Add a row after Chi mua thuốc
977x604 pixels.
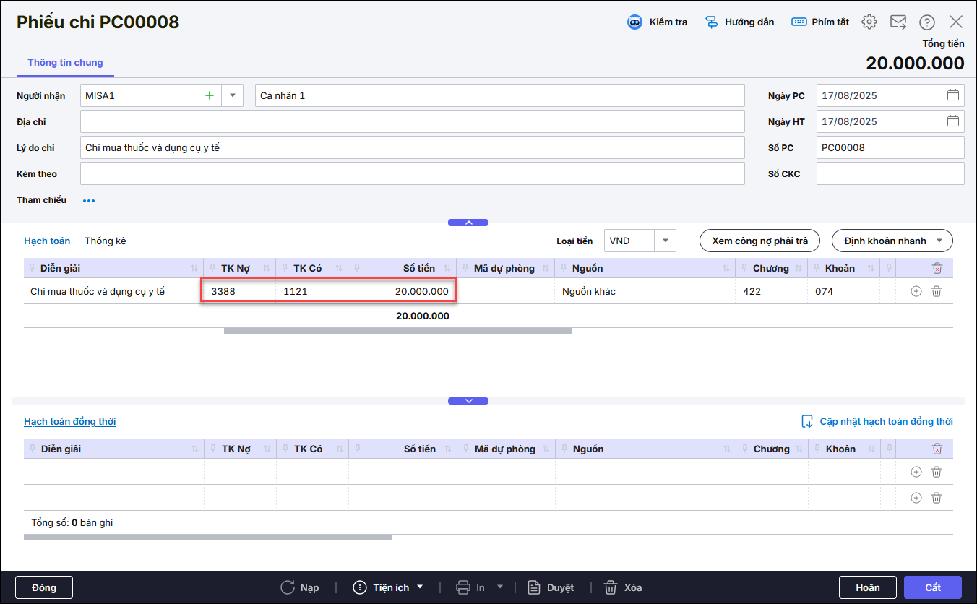pos(916,291)
